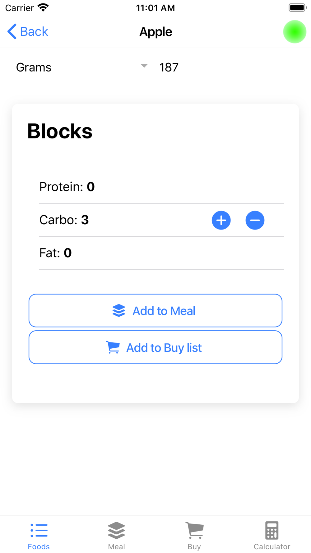
Task: Tap the stacked layers icon in Add to Meal
Action: (x=119, y=310)
